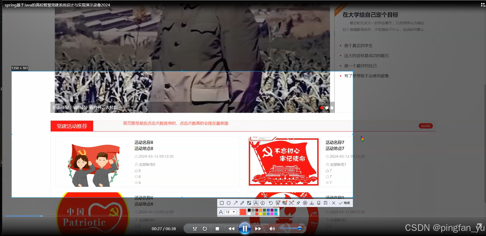
Task: Click the star favorite icon for 活动名称8
Action: coord(136,177)
